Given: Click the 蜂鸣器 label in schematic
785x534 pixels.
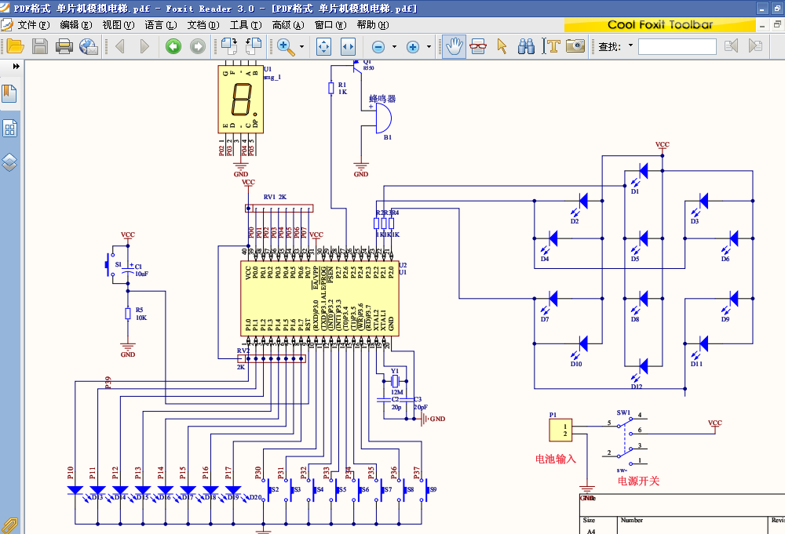Looking at the screenshot, I should click(382, 99).
